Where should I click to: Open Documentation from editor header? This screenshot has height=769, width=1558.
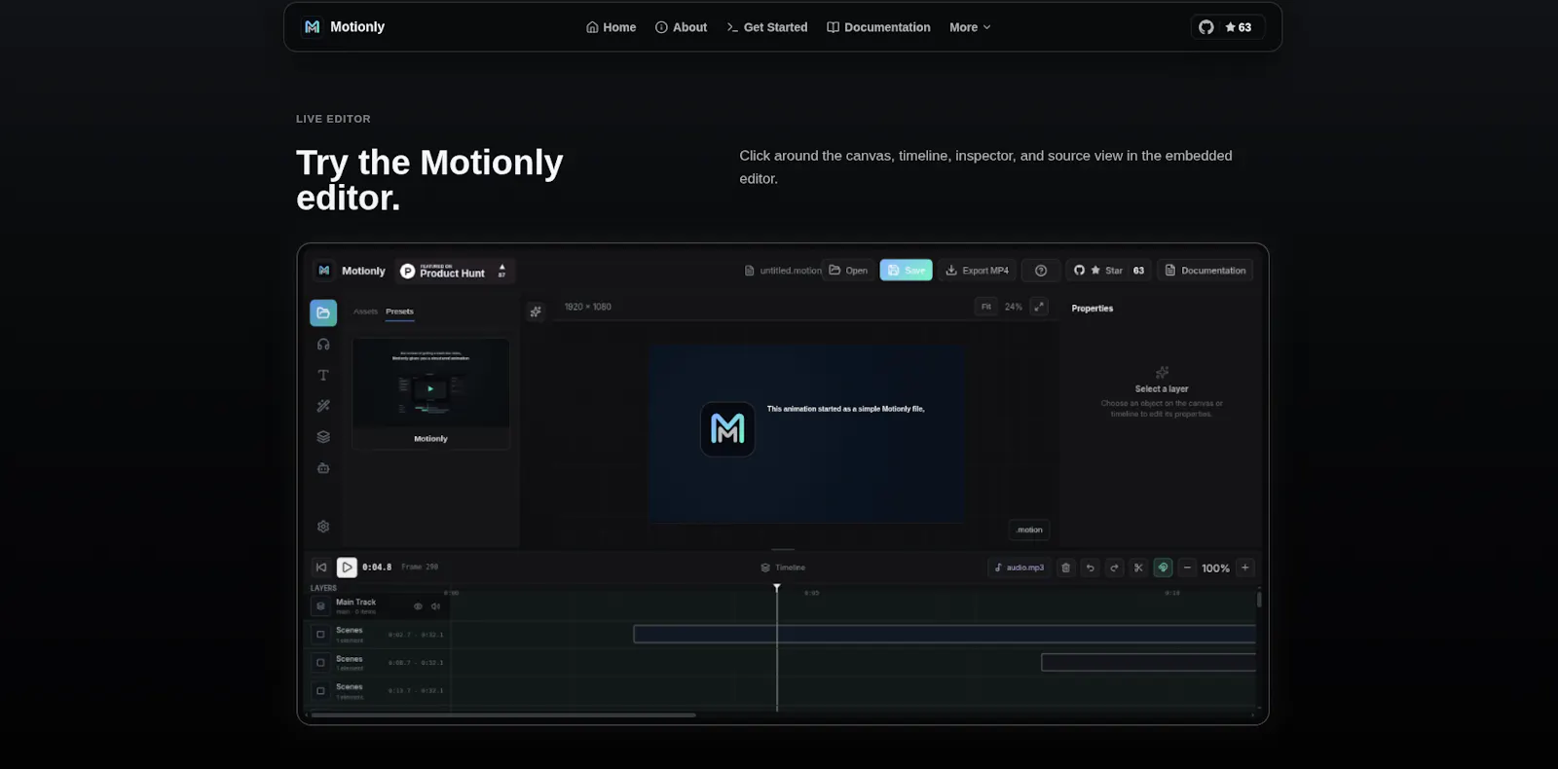click(x=1205, y=271)
